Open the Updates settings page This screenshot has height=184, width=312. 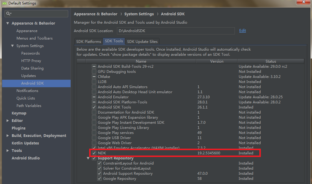click(28, 76)
